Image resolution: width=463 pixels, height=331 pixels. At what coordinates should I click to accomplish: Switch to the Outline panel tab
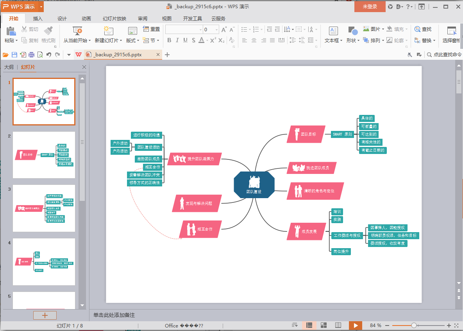(x=9, y=67)
